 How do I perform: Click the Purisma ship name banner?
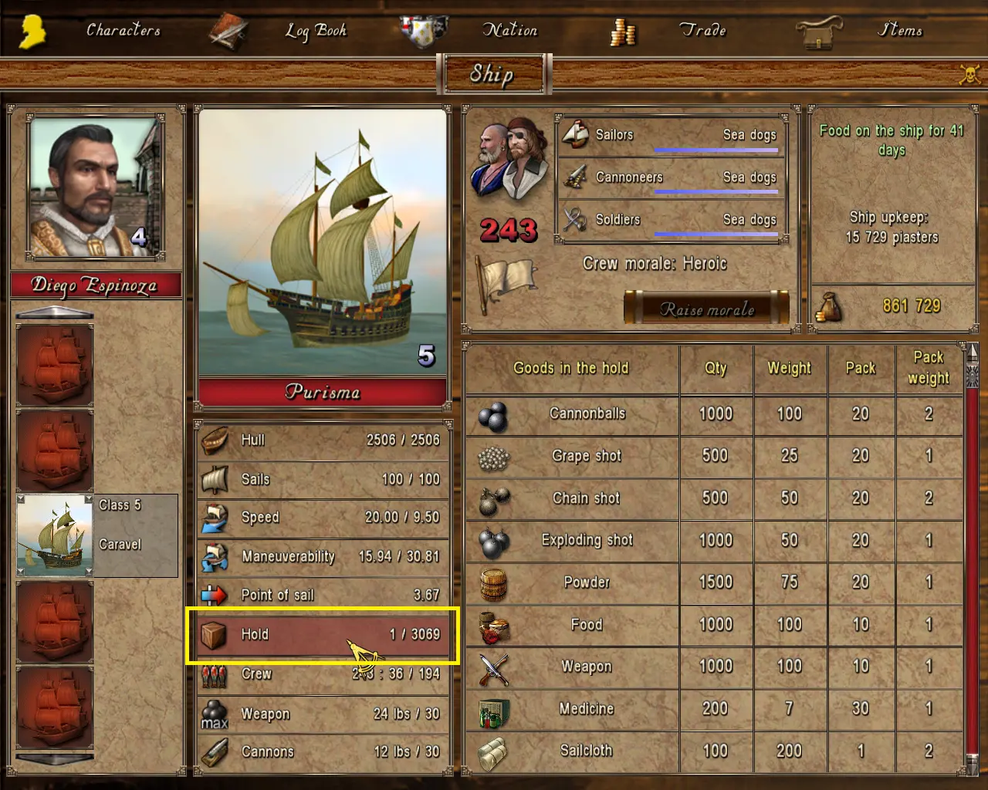[x=323, y=392]
